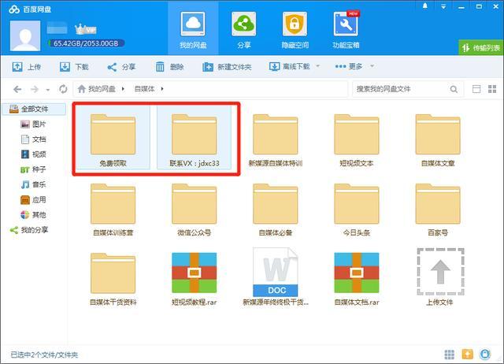Click the 分享 toolbar button
504x364 pixels.
click(121, 66)
